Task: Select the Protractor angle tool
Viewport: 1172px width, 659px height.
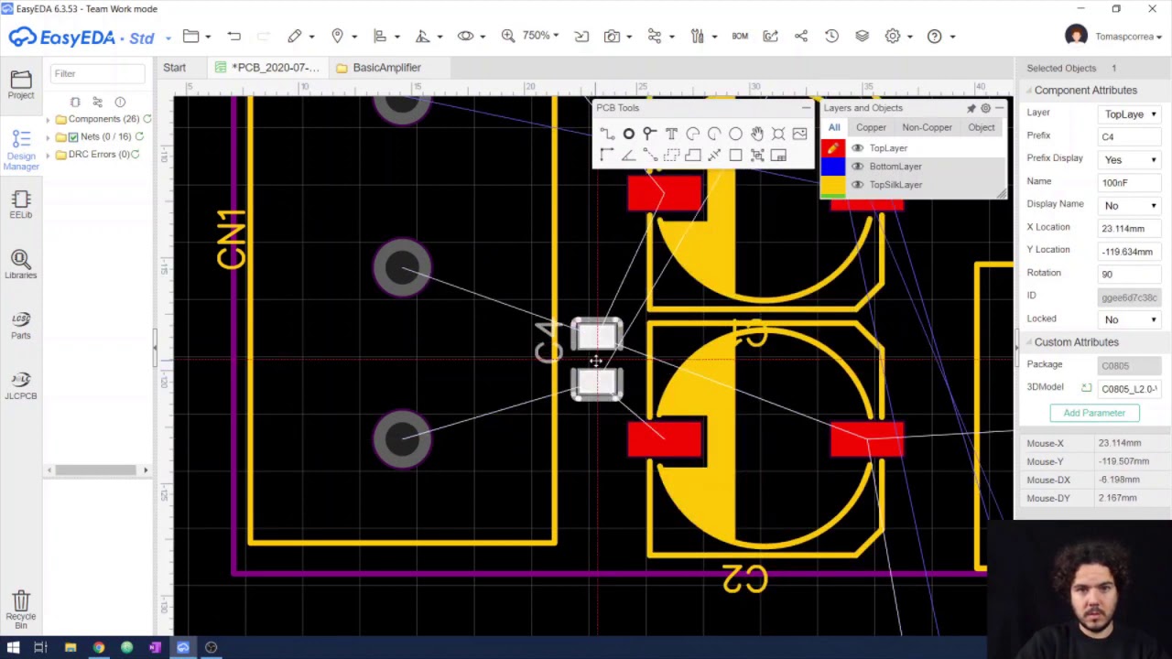Action: tap(629, 156)
